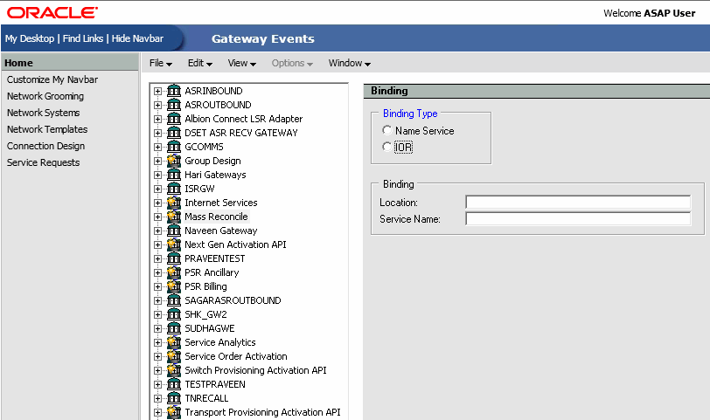Click the Location input field
This screenshot has width=710, height=420.
click(578, 202)
